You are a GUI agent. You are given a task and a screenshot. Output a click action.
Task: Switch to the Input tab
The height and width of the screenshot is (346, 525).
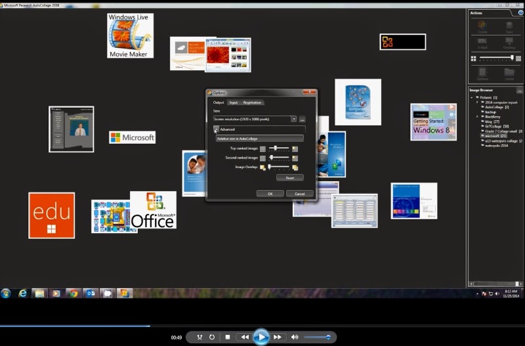click(234, 102)
